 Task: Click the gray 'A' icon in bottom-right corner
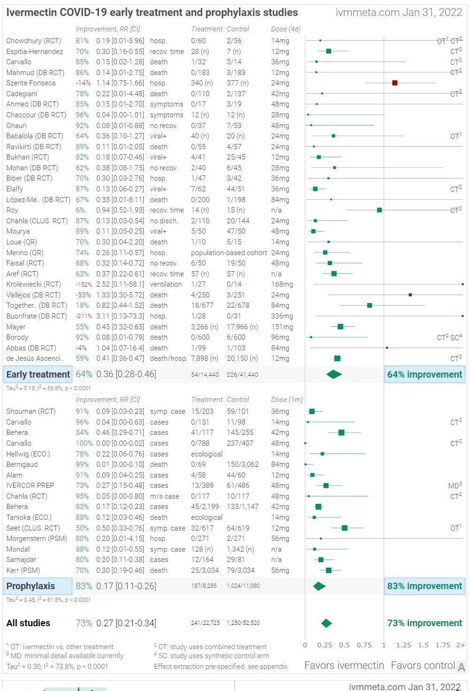[462, 667]
